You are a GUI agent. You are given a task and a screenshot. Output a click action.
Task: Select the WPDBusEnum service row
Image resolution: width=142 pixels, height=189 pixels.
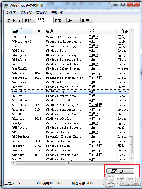click(x=70, y=137)
